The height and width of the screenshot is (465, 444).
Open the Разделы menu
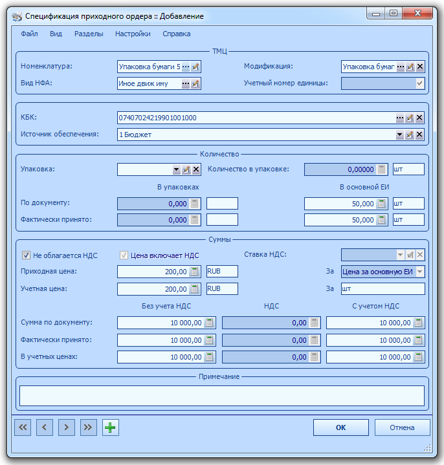(x=89, y=34)
